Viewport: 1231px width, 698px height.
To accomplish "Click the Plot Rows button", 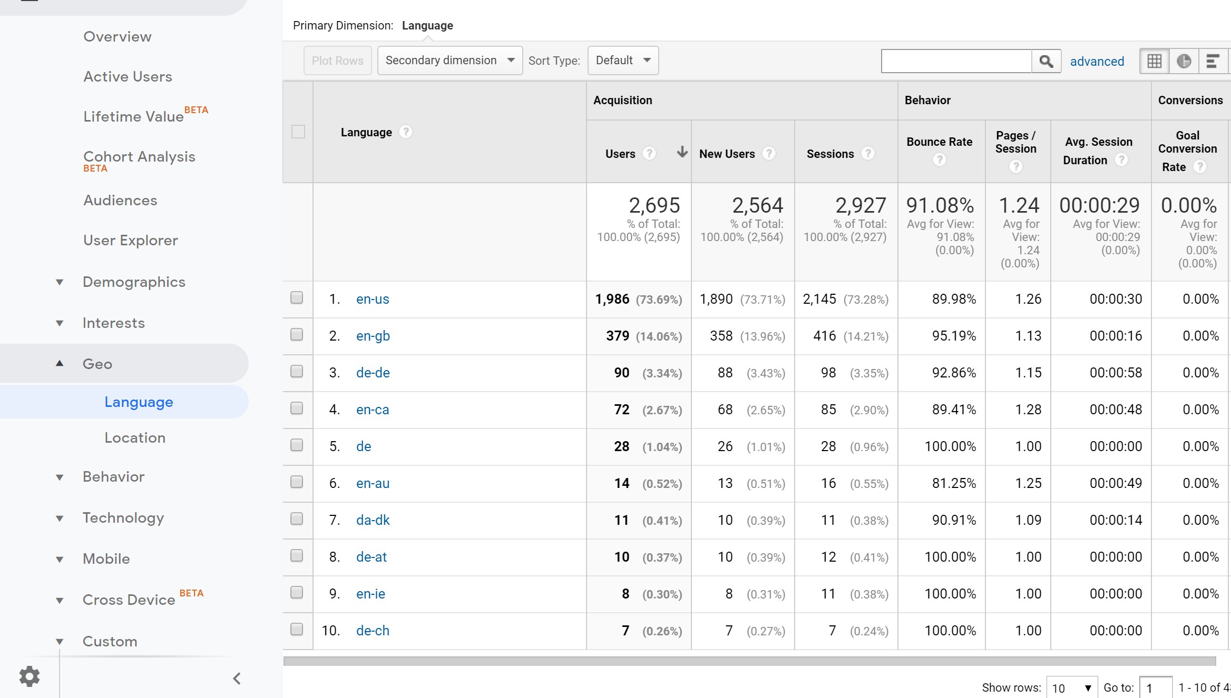I will coord(337,61).
